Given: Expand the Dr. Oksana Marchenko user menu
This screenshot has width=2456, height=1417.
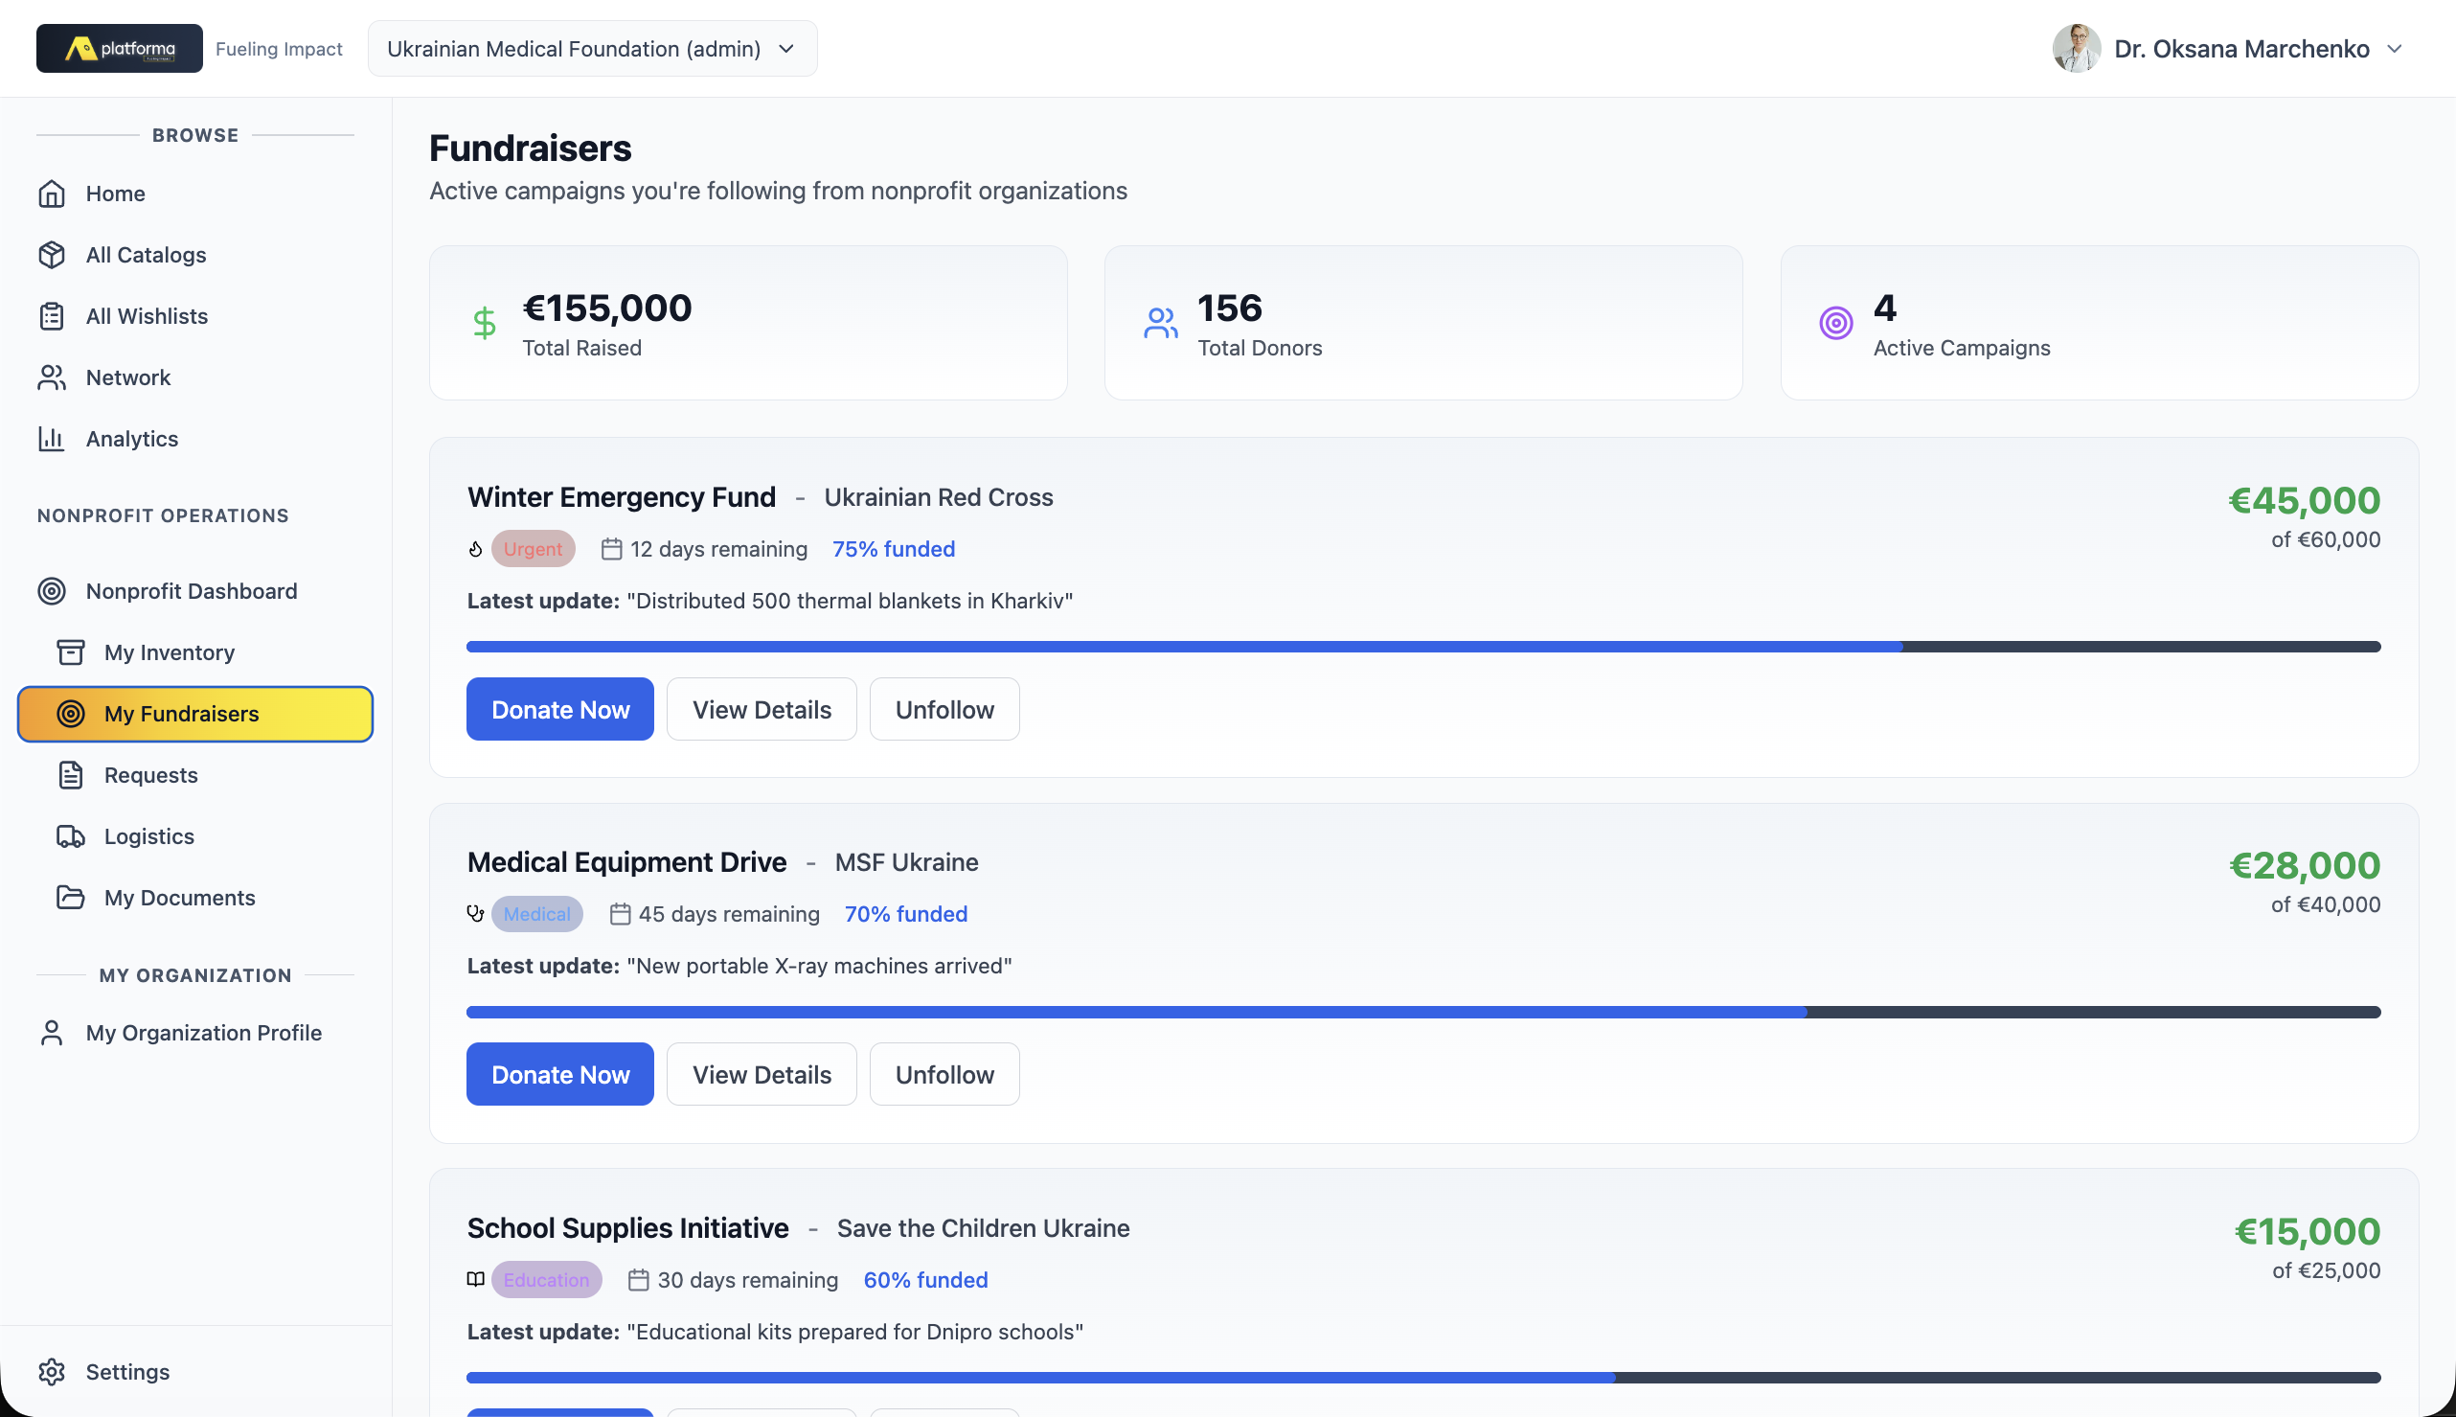Looking at the screenshot, I should [2228, 49].
